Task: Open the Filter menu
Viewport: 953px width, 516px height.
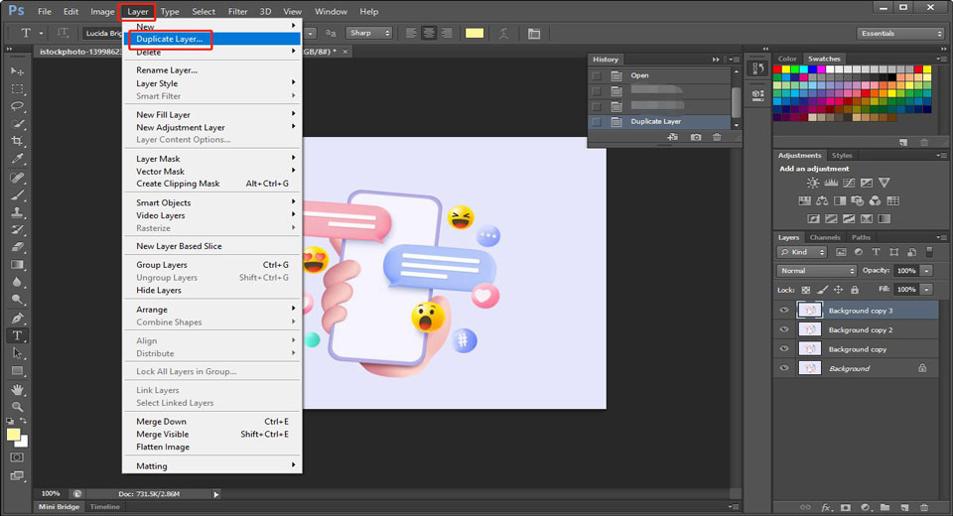Action: [x=237, y=12]
